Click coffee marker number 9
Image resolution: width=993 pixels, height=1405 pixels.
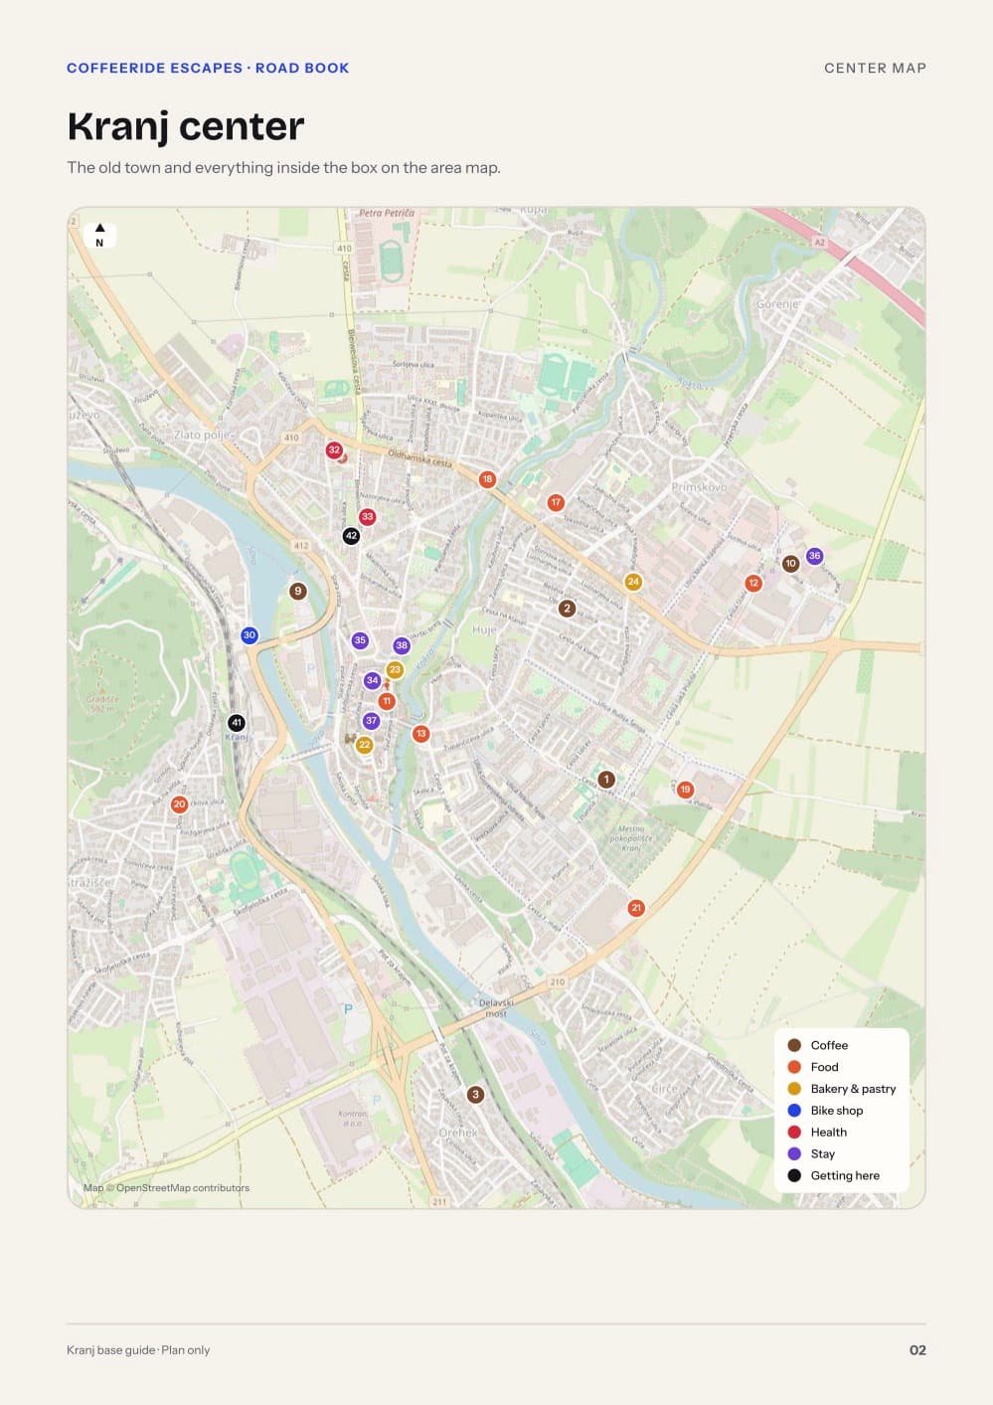point(297,592)
